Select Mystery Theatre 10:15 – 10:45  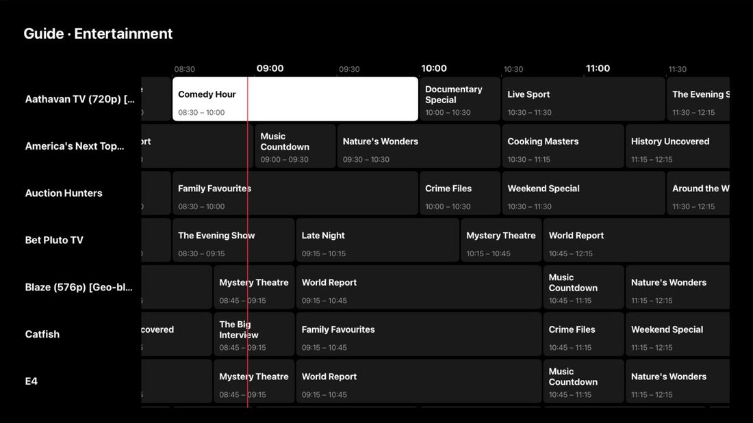click(501, 240)
